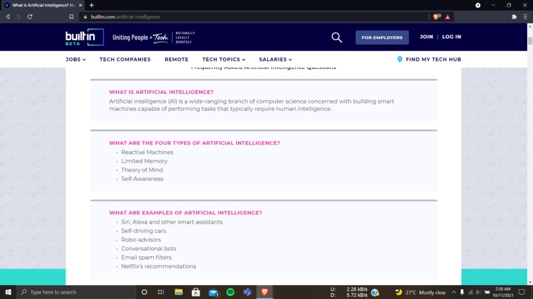Click the network tray icon
Screen dimensions: 533x299
coord(470,292)
